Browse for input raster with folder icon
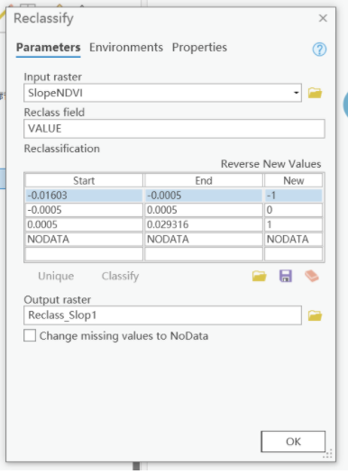The height and width of the screenshot is (474, 348). pos(315,93)
